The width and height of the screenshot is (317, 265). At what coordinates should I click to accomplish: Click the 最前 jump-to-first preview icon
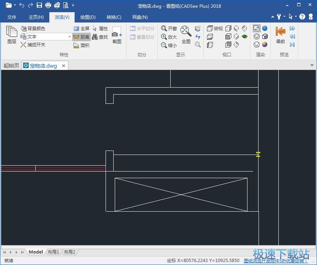click(280, 35)
